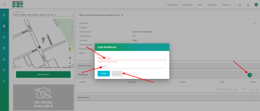Click the green plus button in PedRamps
This screenshot has height=111, width=260.
[250, 75]
